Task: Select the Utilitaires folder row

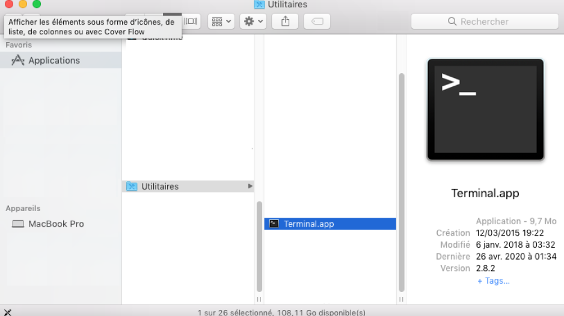Action: click(188, 186)
